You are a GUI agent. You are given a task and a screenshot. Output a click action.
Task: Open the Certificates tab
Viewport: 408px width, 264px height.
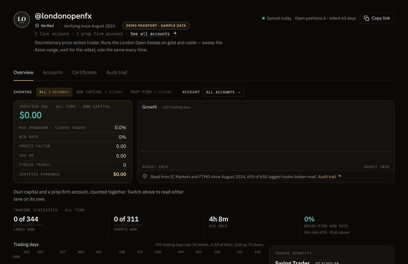[84, 73]
